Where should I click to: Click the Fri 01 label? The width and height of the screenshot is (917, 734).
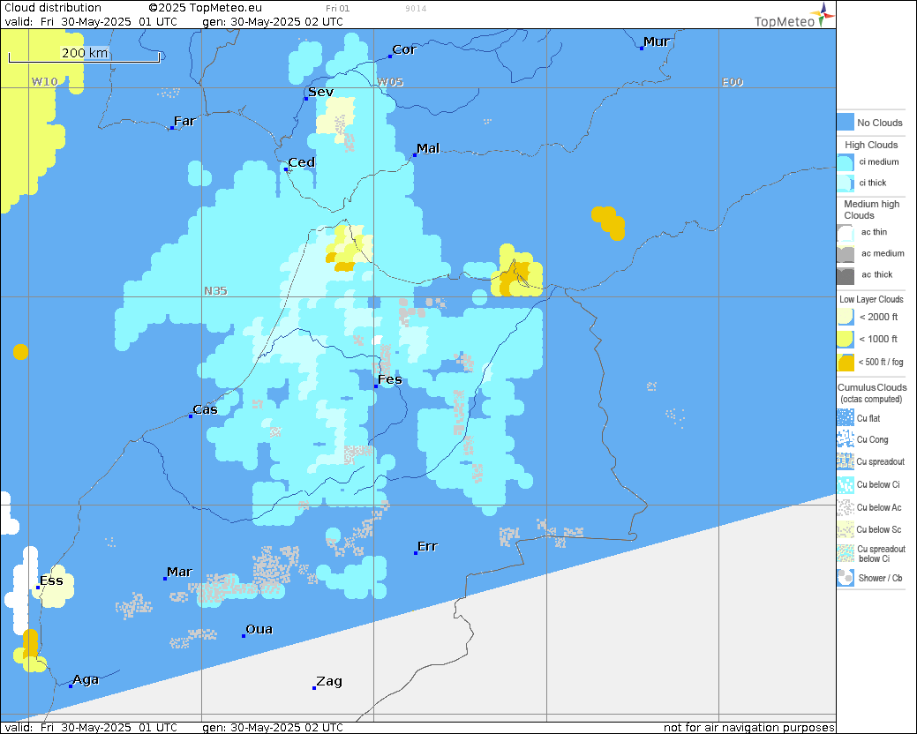pyautogui.click(x=337, y=8)
